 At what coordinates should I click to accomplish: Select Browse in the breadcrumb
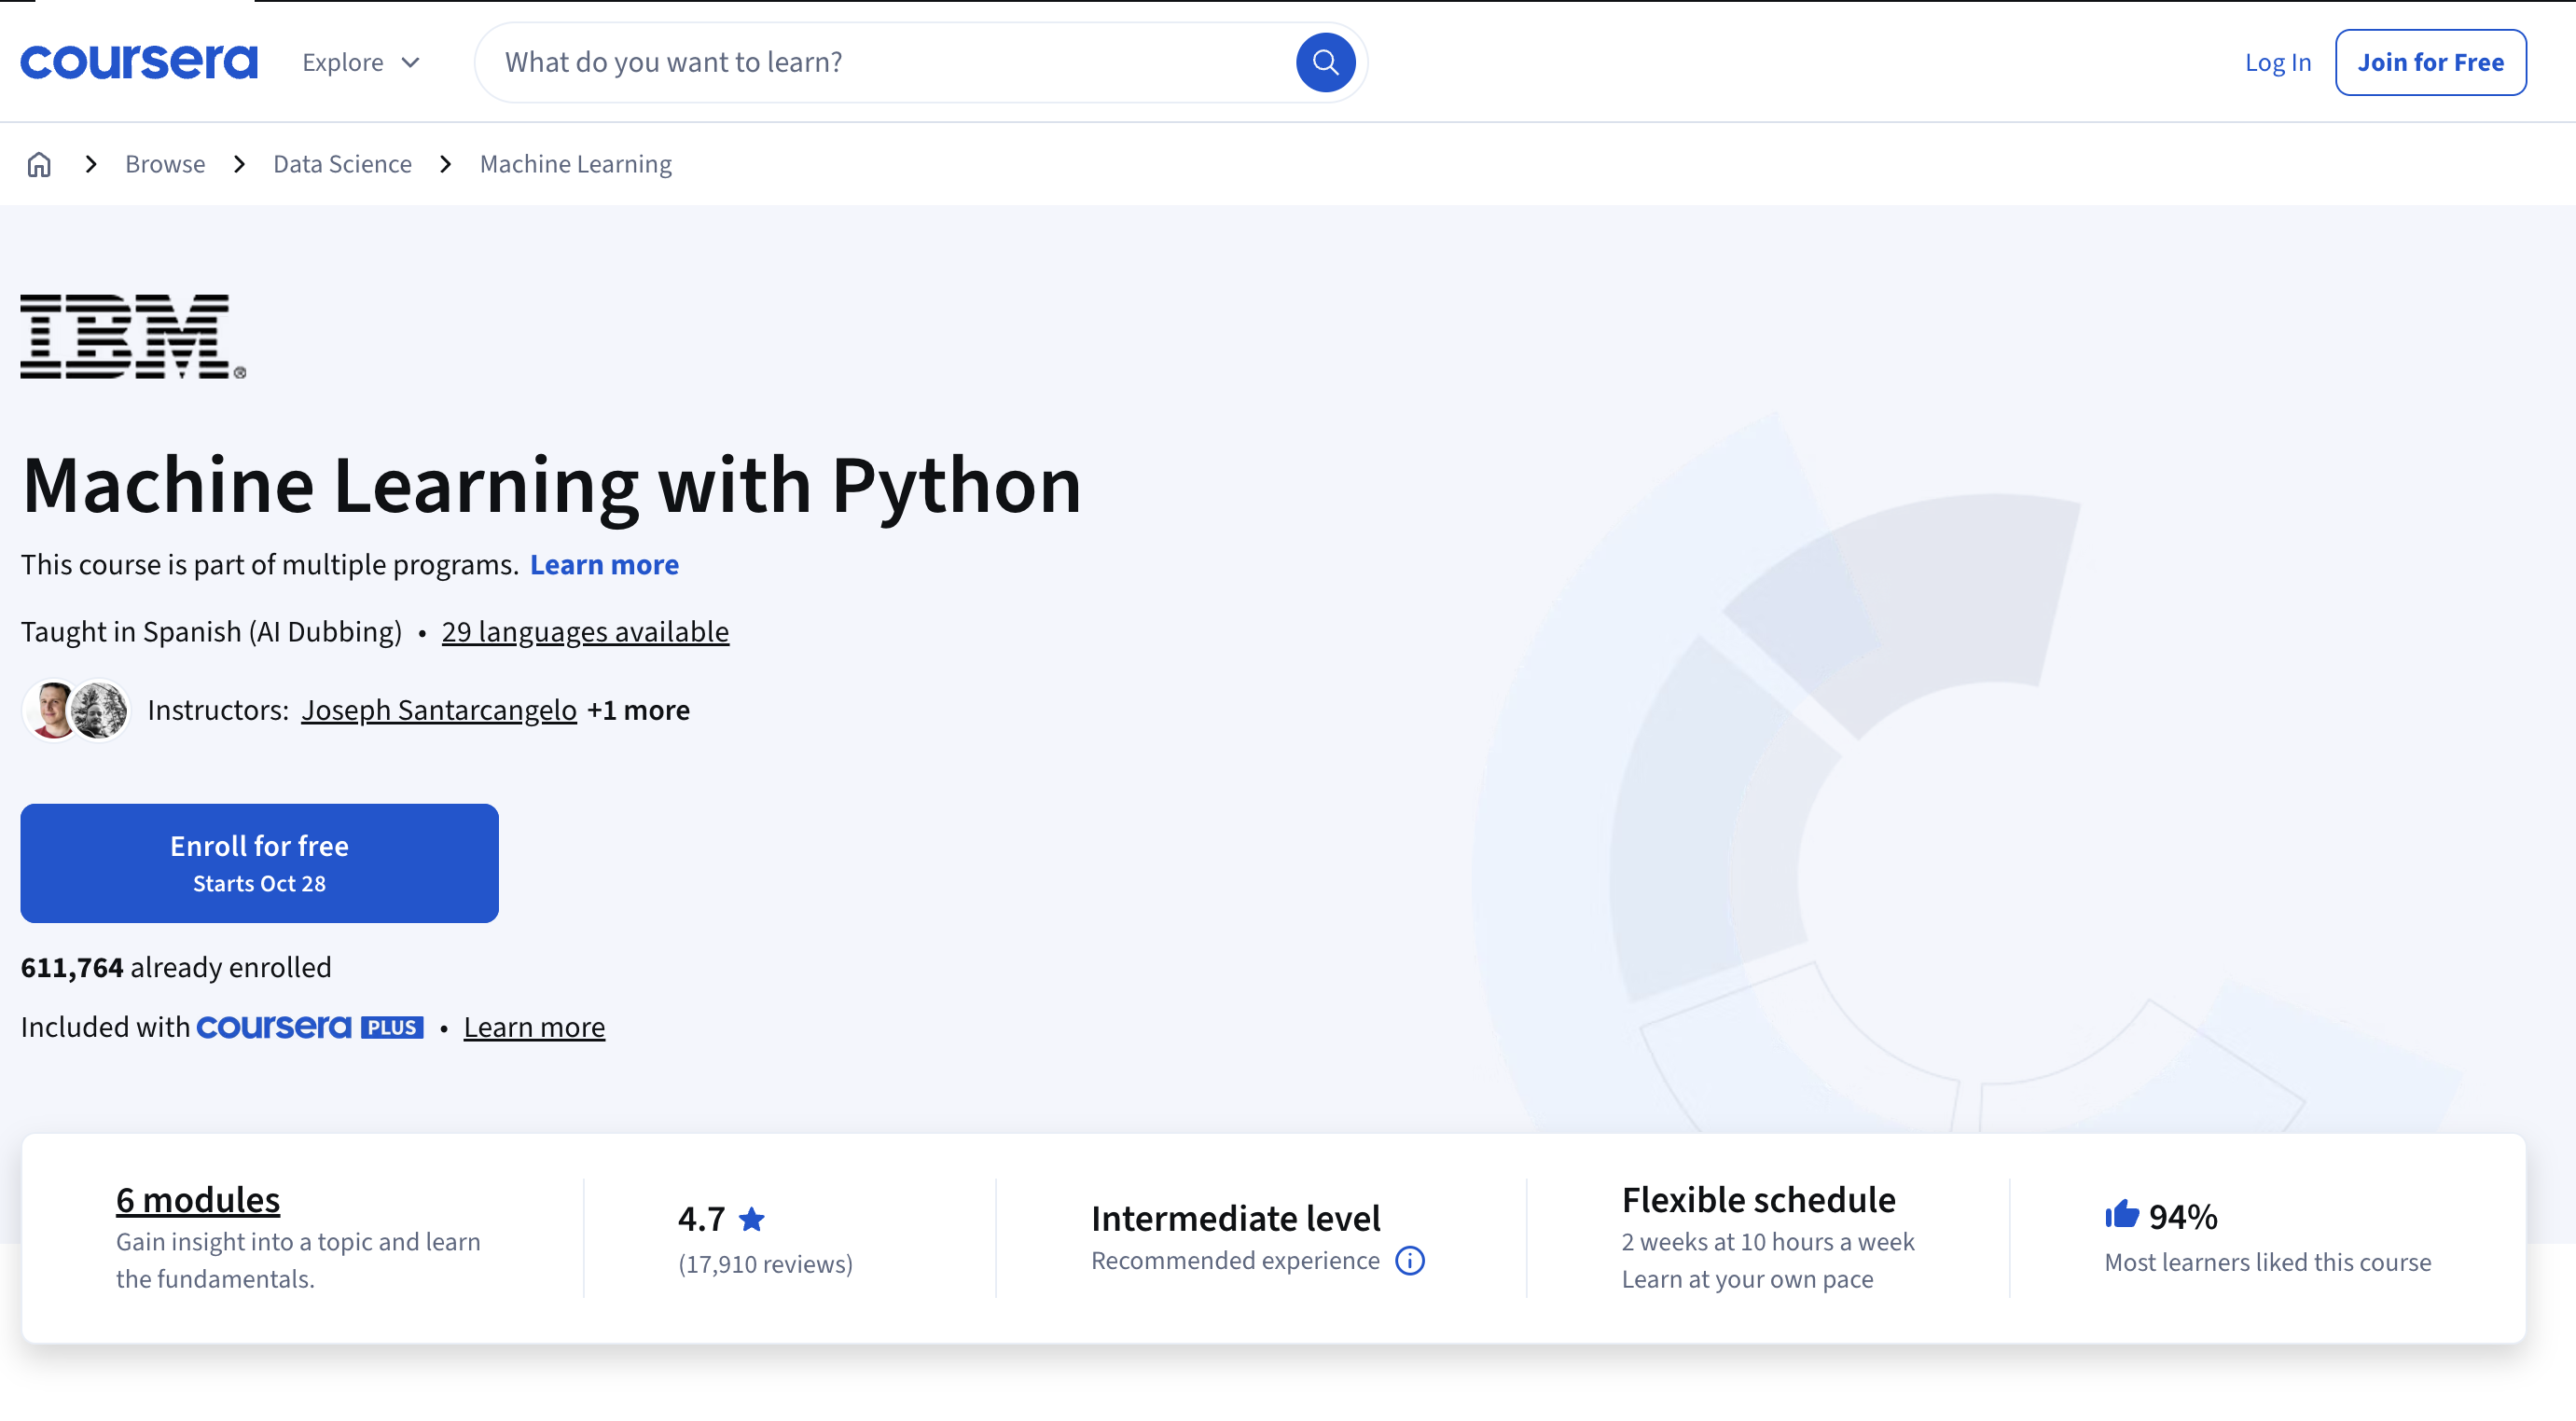164,163
